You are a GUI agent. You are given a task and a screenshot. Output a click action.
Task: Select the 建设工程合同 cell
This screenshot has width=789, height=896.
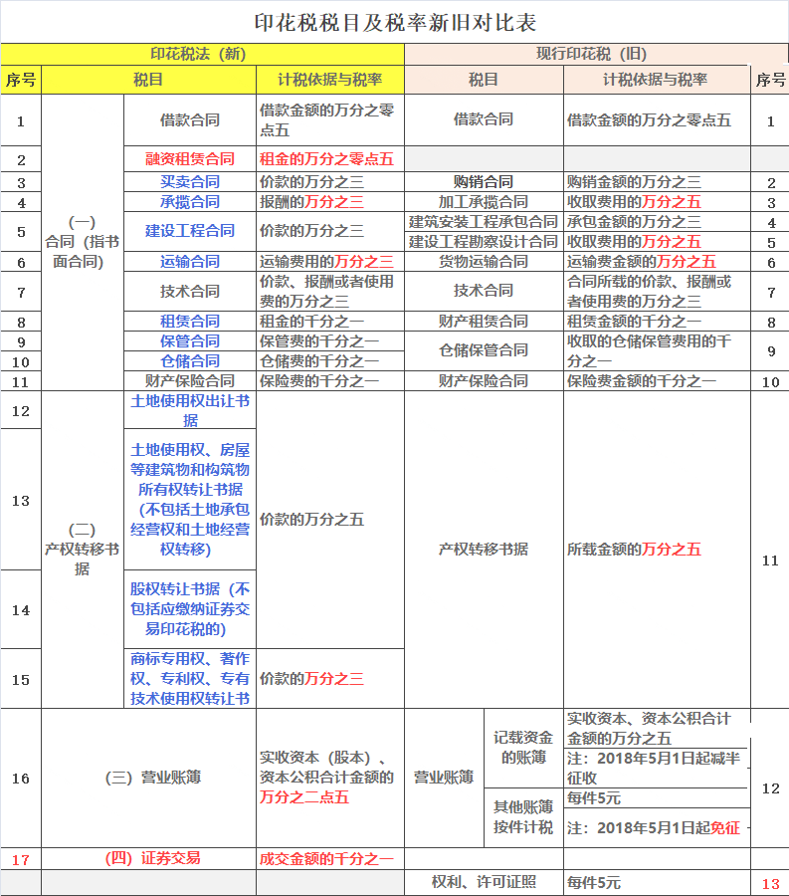[x=190, y=231]
